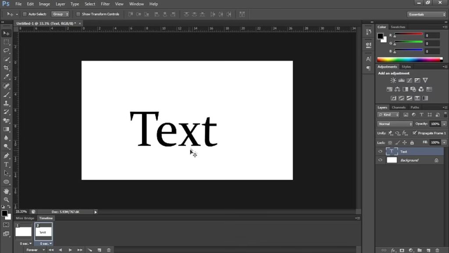Open the Filter menu
This screenshot has height=253, width=449.
click(105, 4)
